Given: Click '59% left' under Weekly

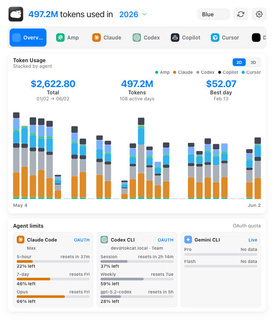Looking at the screenshot, I should click(x=110, y=284).
